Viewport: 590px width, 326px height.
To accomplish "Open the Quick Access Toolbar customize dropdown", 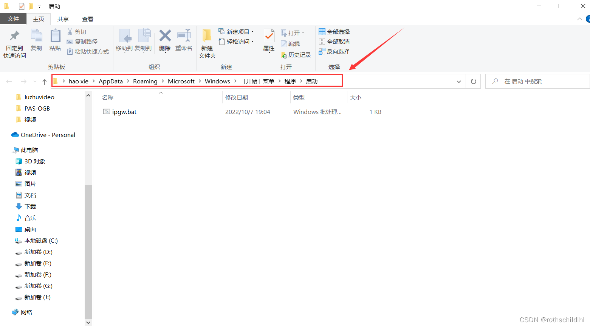I will pyautogui.click(x=39, y=6).
